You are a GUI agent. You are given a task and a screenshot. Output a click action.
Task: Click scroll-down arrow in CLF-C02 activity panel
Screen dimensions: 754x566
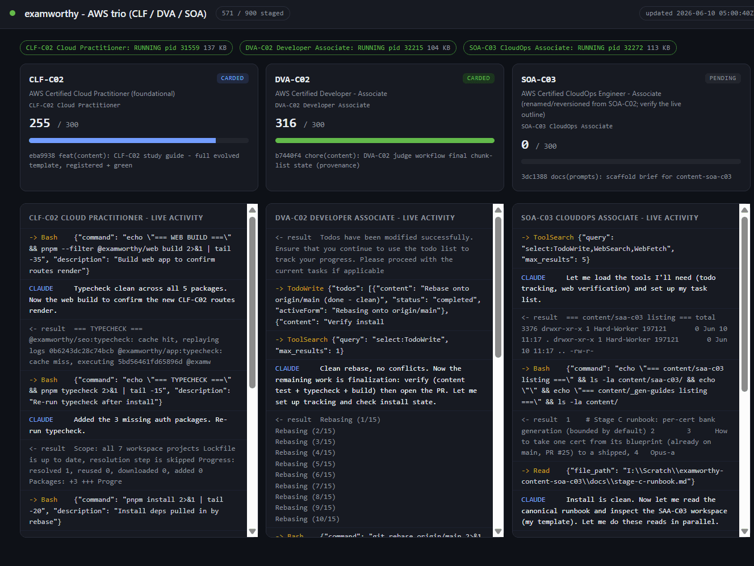coord(252,531)
